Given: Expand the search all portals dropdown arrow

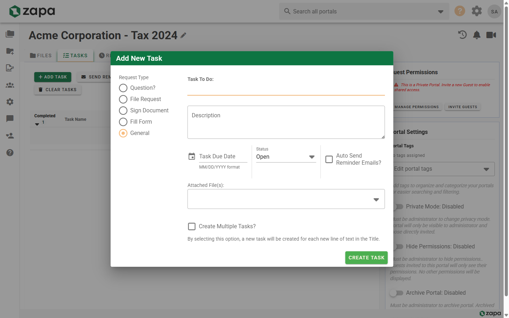Looking at the screenshot, I should point(440,12).
